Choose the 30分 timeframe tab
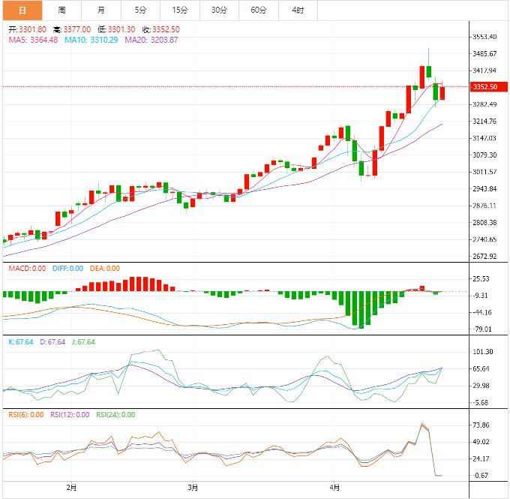This screenshot has height=499, width=510. (219, 10)
